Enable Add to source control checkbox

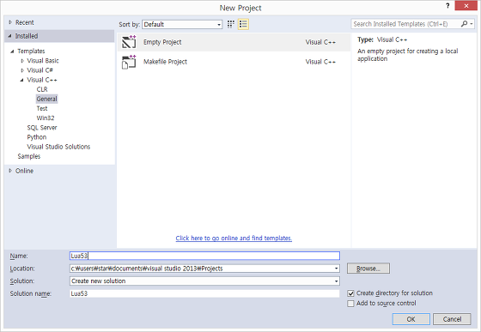[x=350, y=304]
